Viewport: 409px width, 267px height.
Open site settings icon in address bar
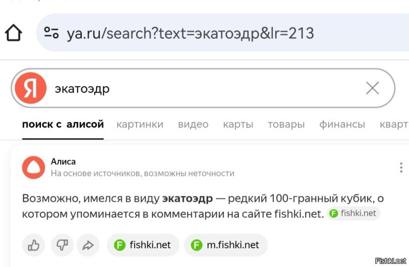[51, 34]
